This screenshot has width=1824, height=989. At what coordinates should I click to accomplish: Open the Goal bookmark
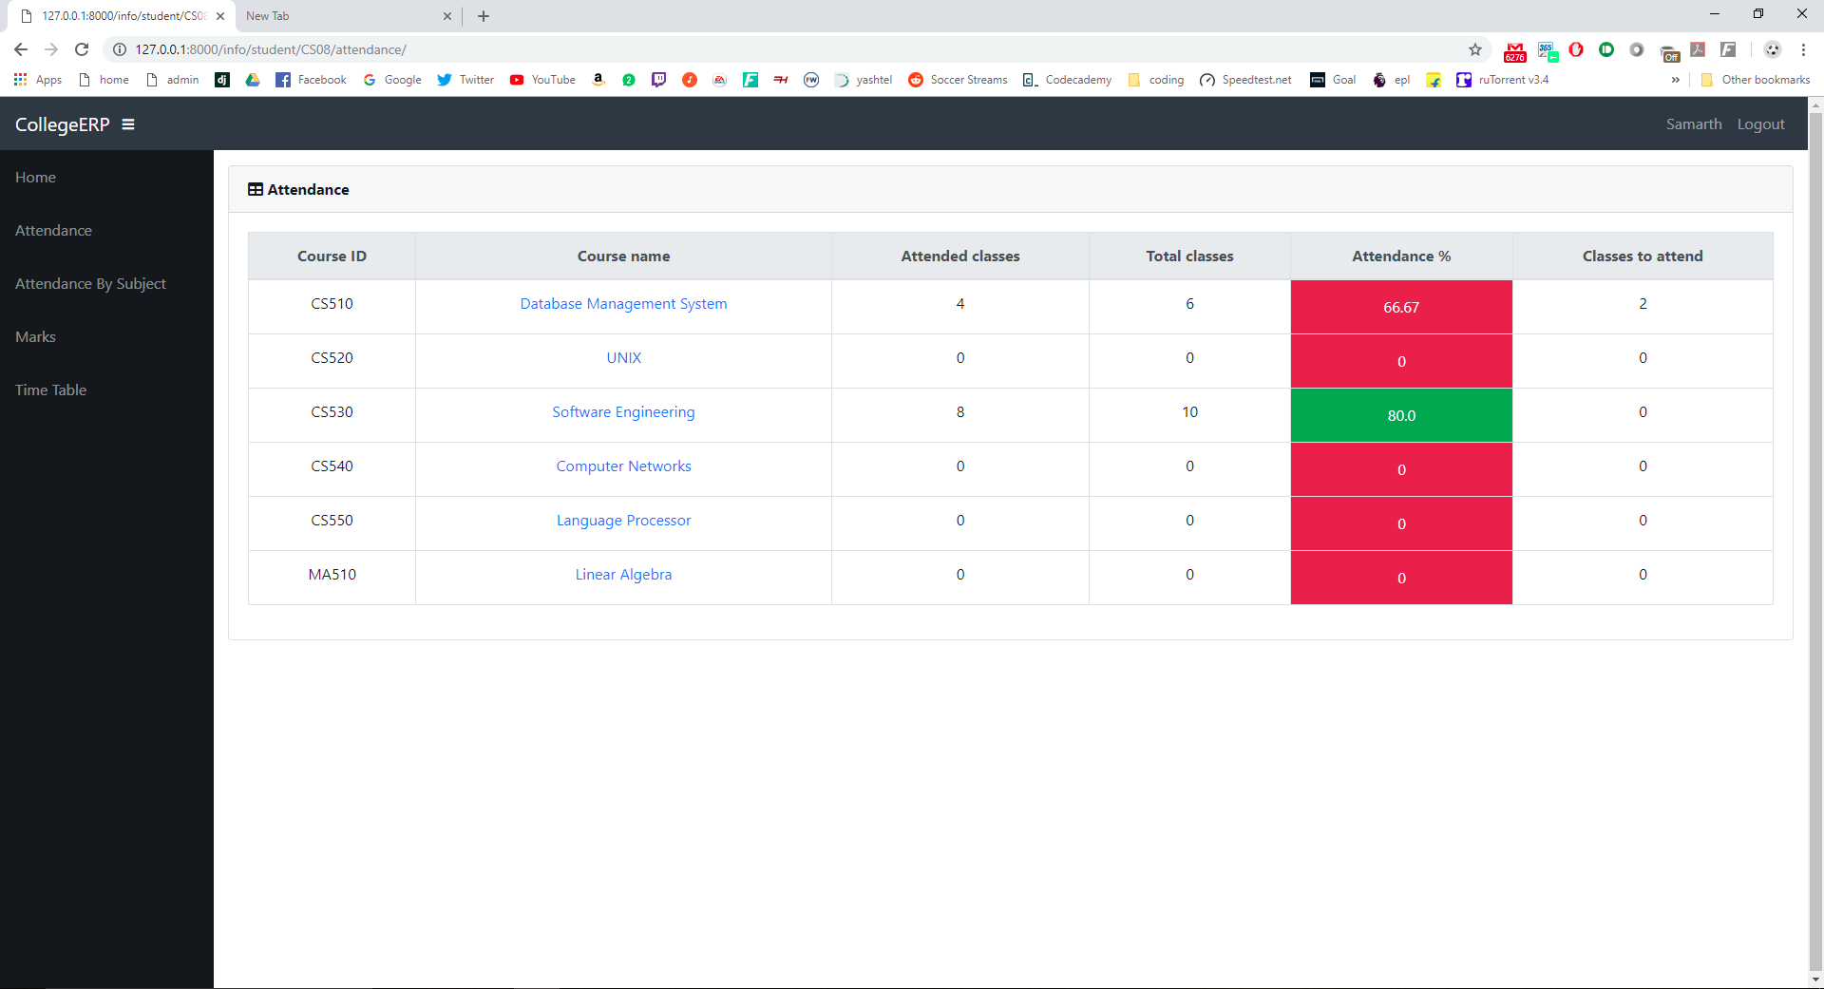[x=1333, y=80]
